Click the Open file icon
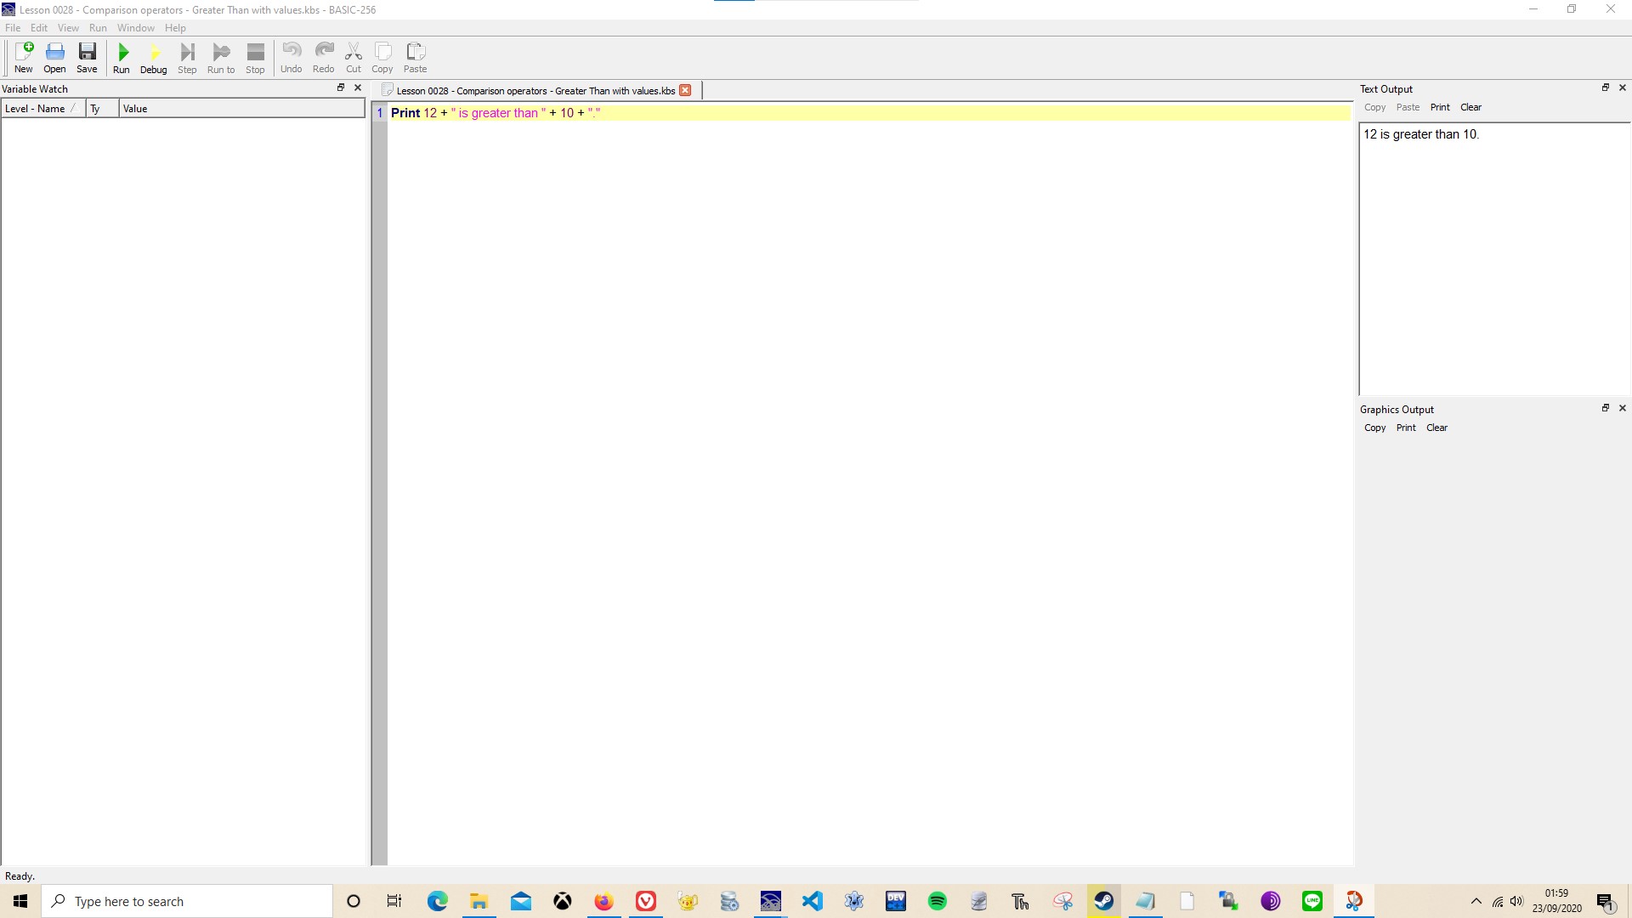 [54, 57]
